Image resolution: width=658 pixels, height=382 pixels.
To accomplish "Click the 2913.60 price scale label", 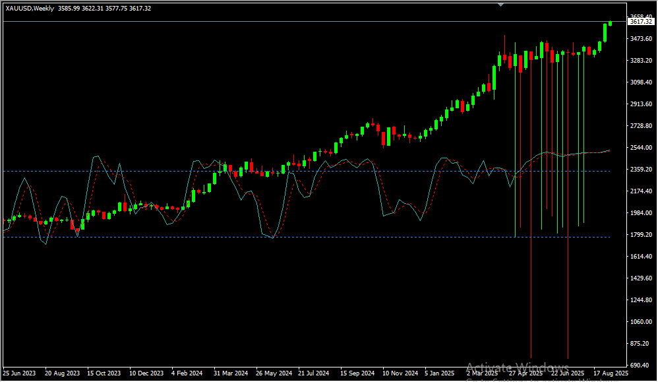I will tap(641, 104).
